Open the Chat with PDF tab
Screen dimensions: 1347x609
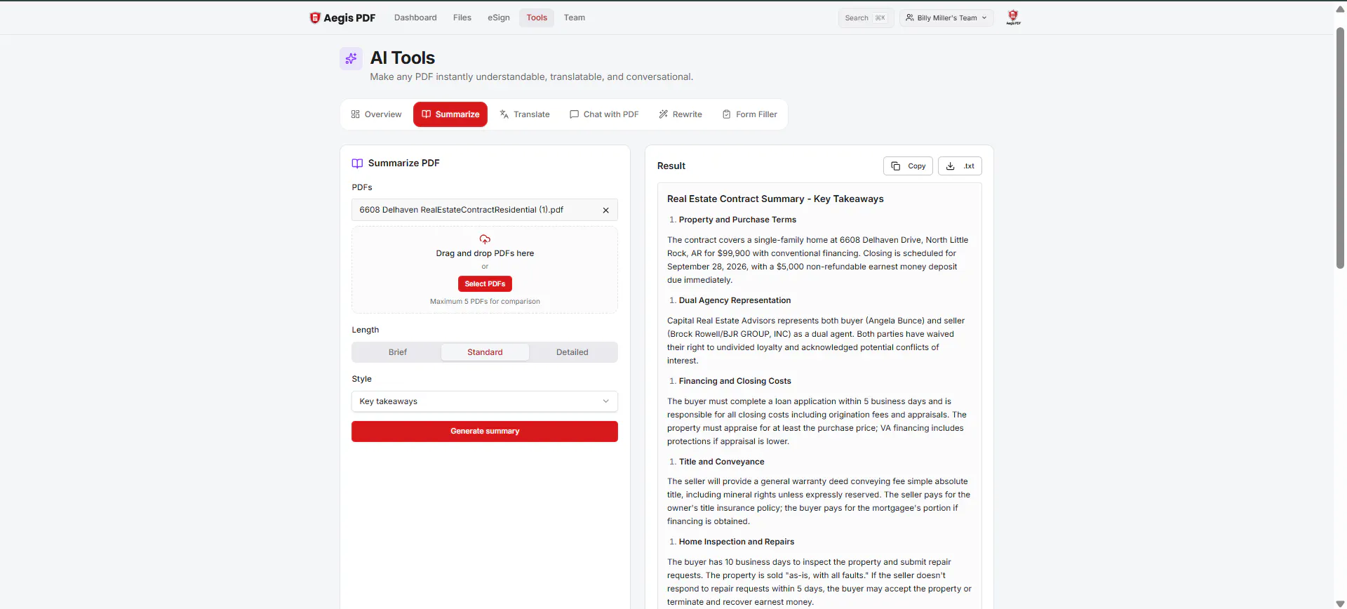[x=604, y=114]
